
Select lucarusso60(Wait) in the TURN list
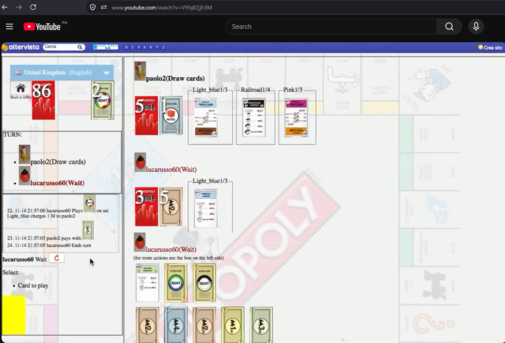pos(57,183)
